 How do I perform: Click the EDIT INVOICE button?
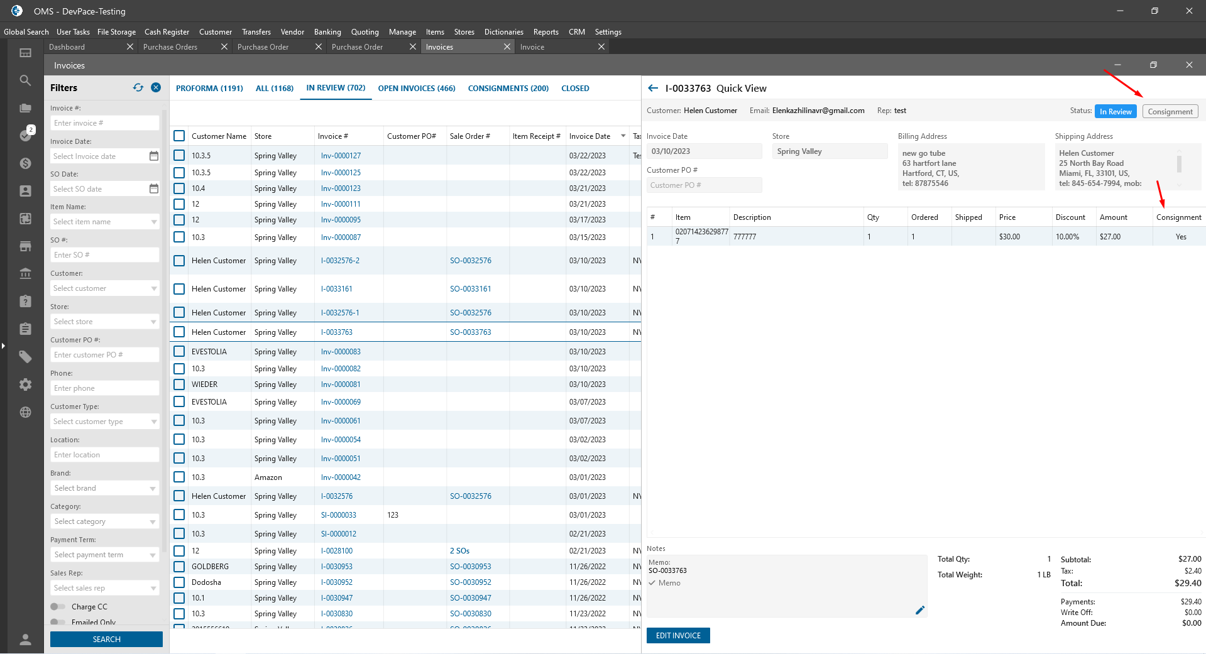pyautogui.click(x=678, y=636)
